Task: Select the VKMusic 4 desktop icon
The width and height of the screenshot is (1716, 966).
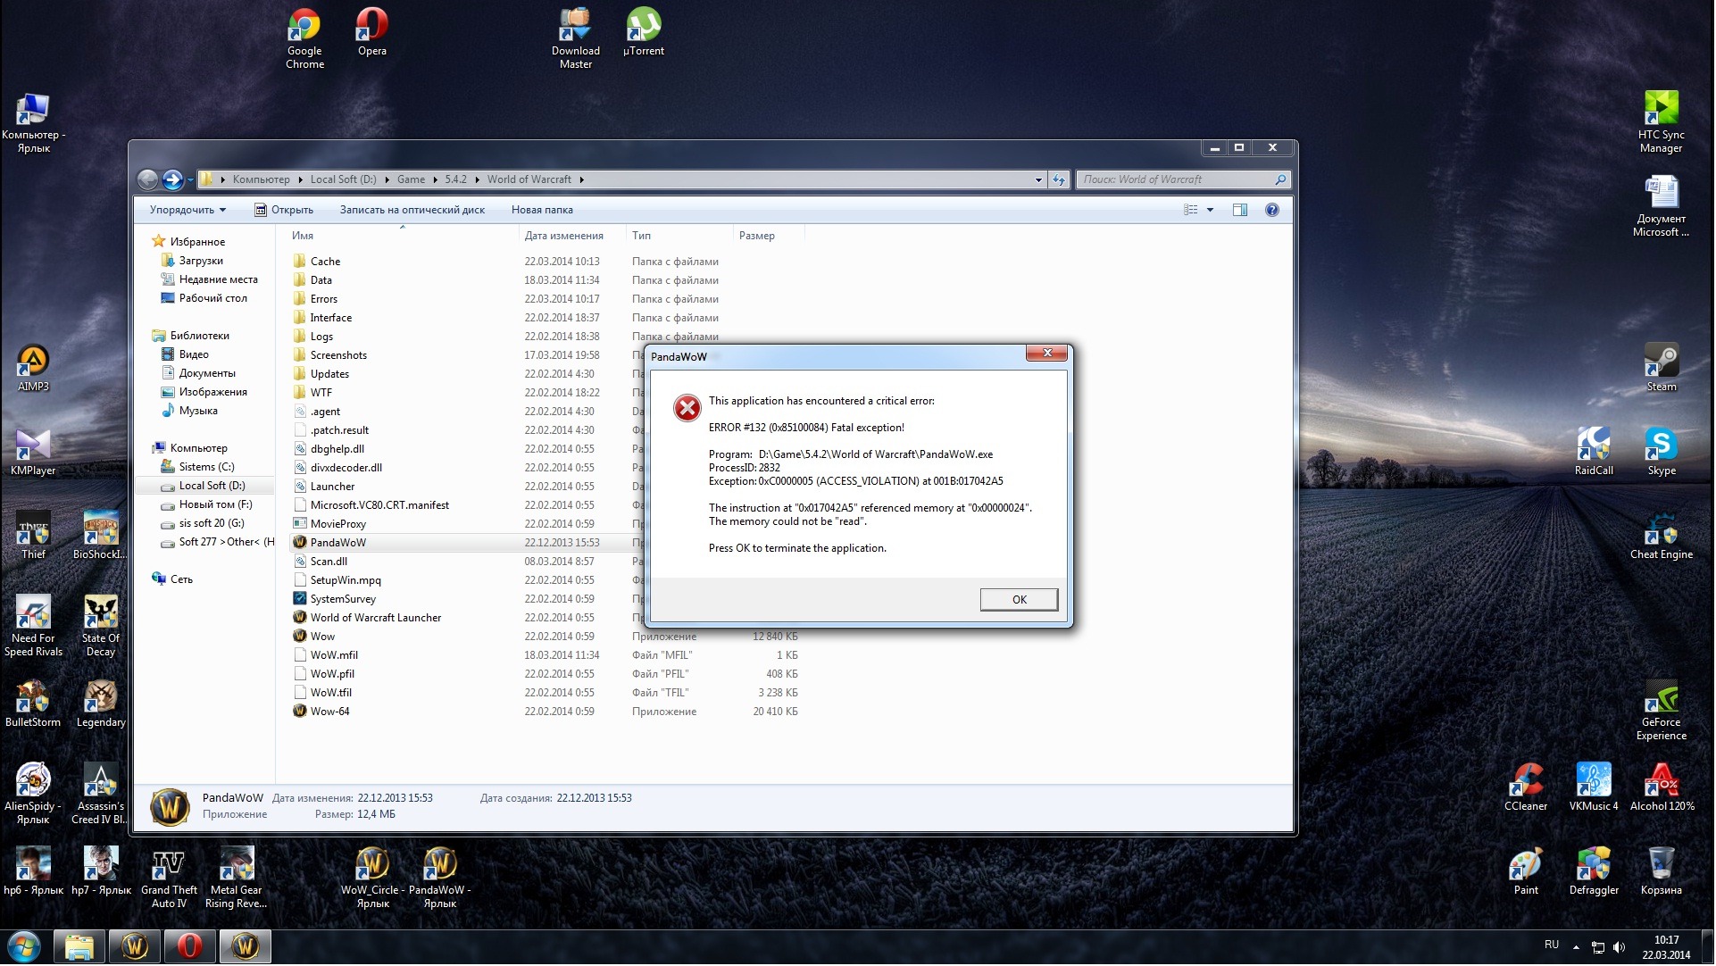Action: (1594, 787)
